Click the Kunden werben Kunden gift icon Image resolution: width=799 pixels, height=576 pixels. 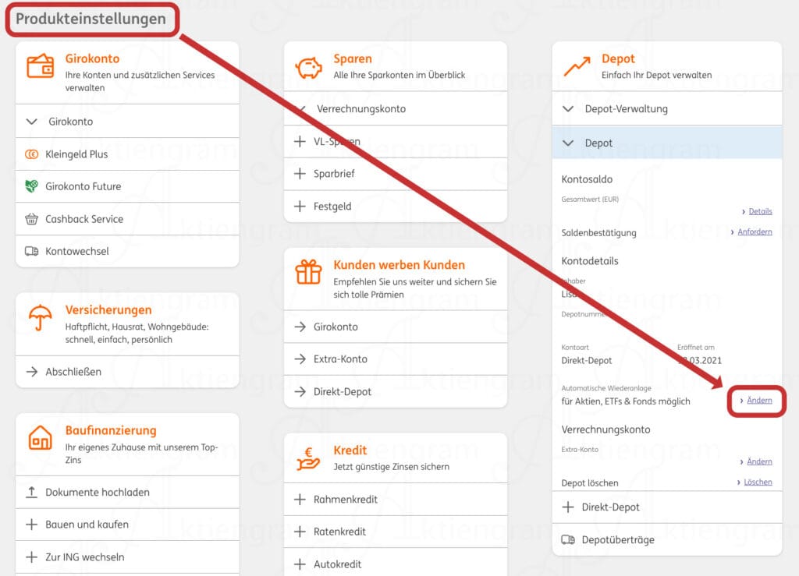tap(308, 272)
